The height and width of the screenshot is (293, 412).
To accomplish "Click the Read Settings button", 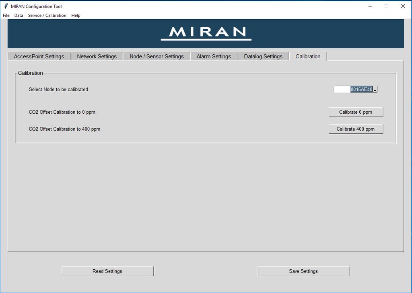I will point(107,271).
